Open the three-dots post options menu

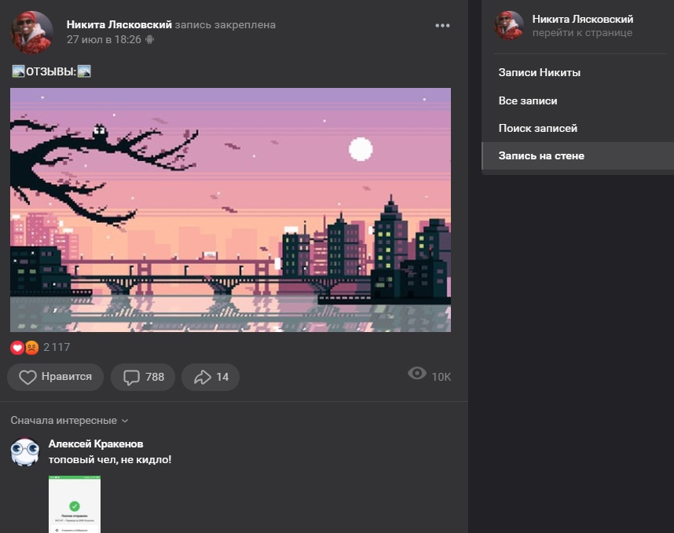click(442, 25)
